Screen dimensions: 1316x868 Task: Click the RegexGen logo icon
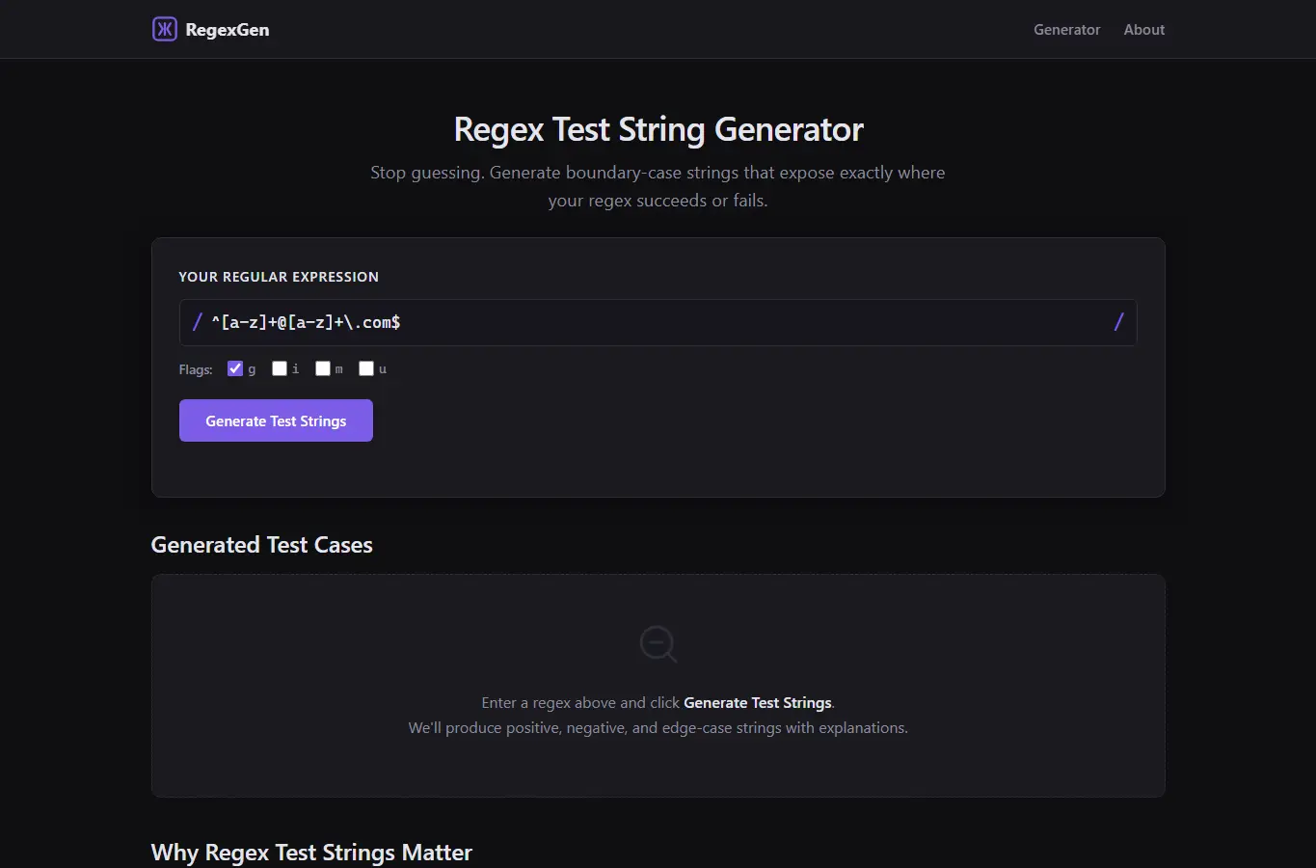(165, 29)
